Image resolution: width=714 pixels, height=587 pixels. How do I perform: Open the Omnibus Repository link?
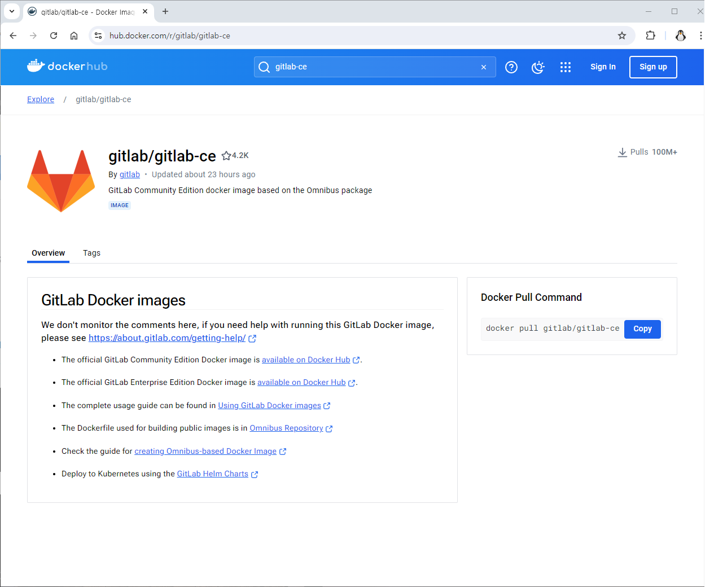tap(286, 428)
